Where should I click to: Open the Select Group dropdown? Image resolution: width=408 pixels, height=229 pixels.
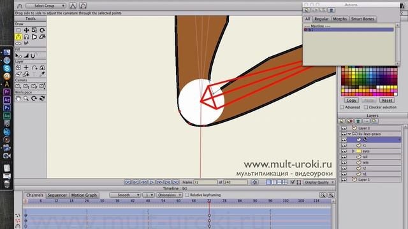tap(46, 6)
